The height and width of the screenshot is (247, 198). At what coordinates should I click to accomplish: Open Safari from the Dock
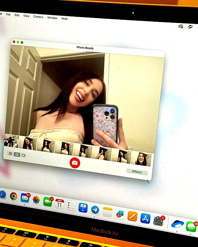coord(3,194)
